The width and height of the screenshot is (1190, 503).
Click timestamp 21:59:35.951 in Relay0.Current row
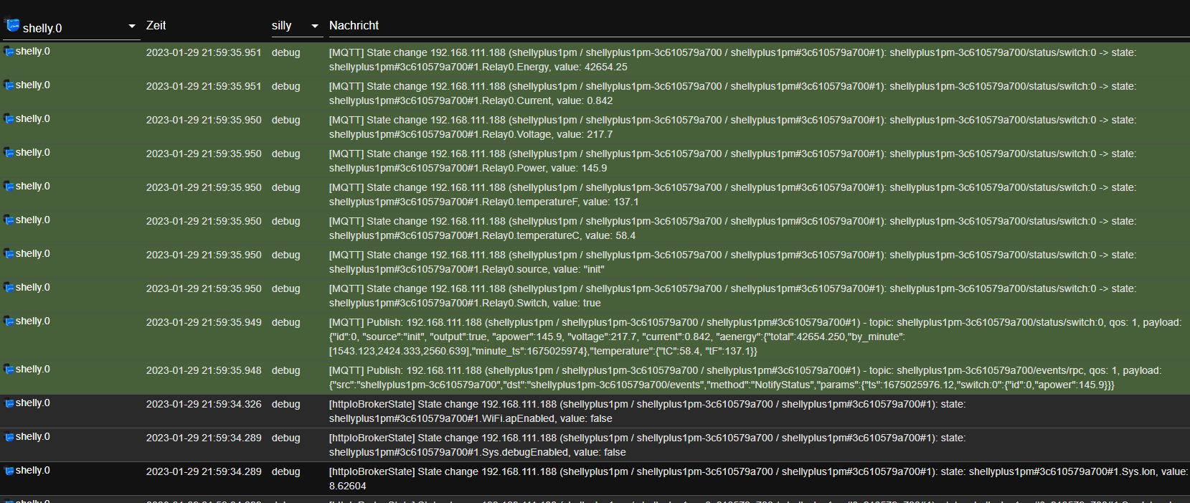coord(204,86)
